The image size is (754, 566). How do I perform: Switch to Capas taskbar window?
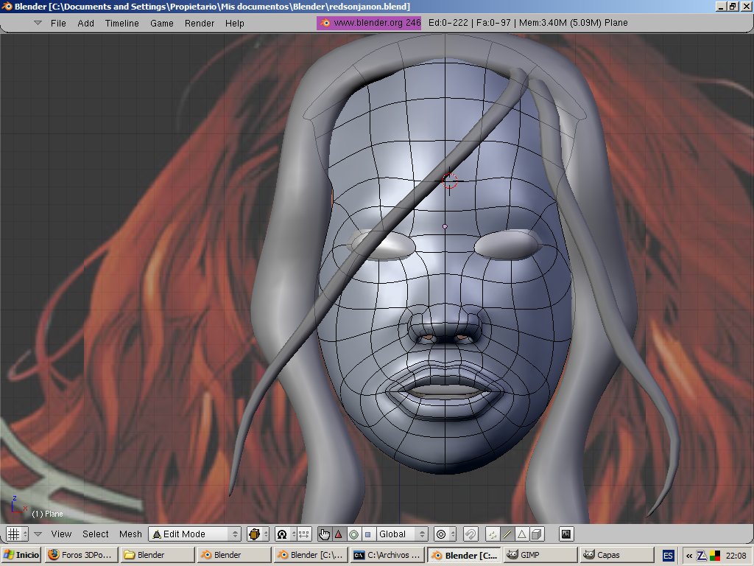(617, 555)
